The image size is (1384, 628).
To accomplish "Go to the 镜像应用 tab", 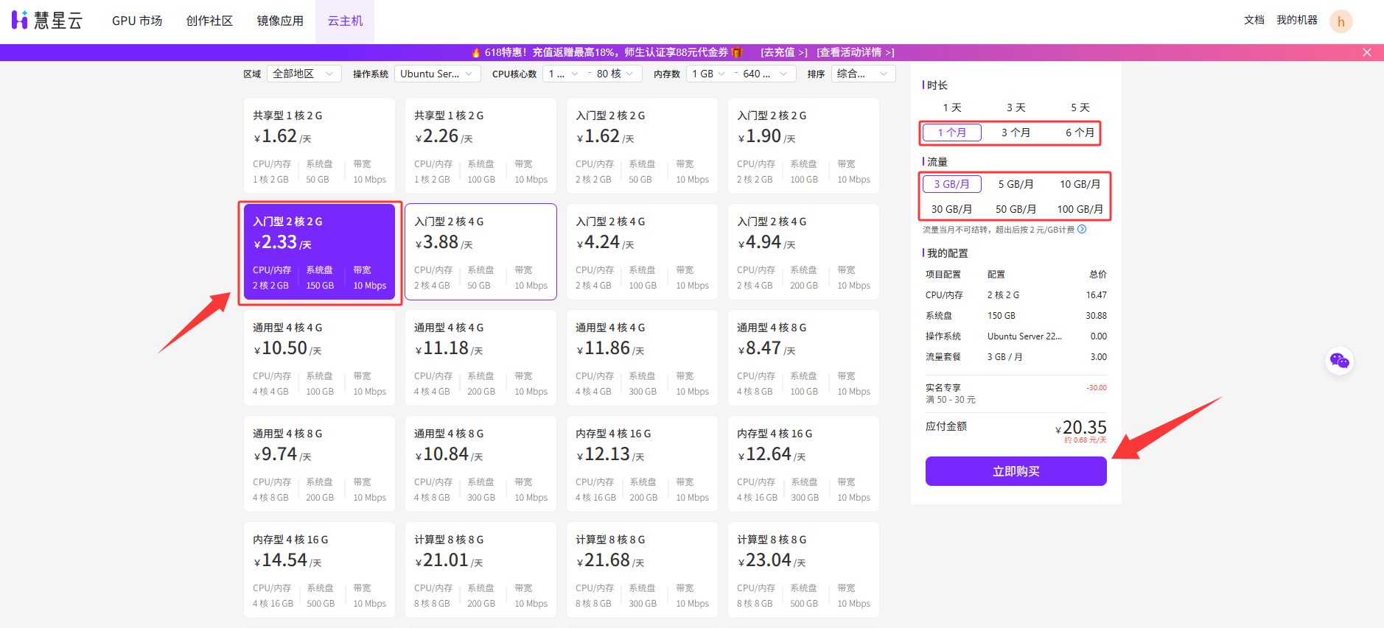I will (x=280, y=21).
